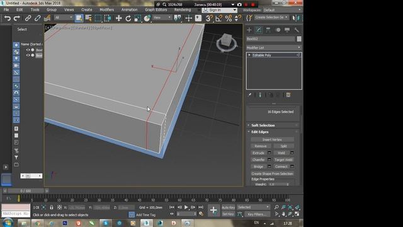Click the Remove button

261,146
